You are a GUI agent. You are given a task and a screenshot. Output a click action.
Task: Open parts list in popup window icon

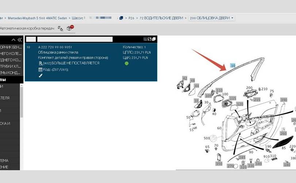[149, 39]
